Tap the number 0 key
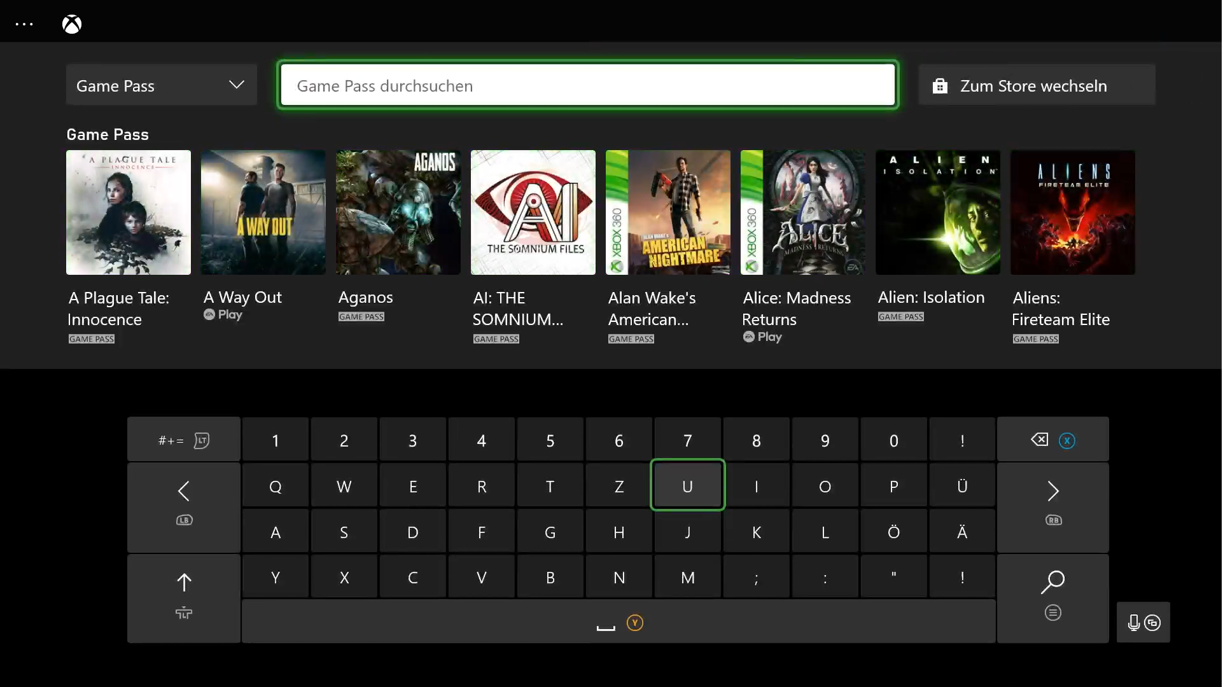Image resolution: width=1223 pixels, height=687 pixels. click(894, 440)
